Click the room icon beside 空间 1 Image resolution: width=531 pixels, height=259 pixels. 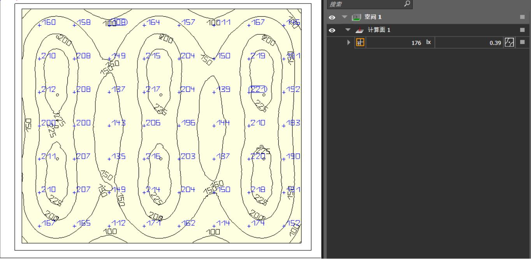355,17
